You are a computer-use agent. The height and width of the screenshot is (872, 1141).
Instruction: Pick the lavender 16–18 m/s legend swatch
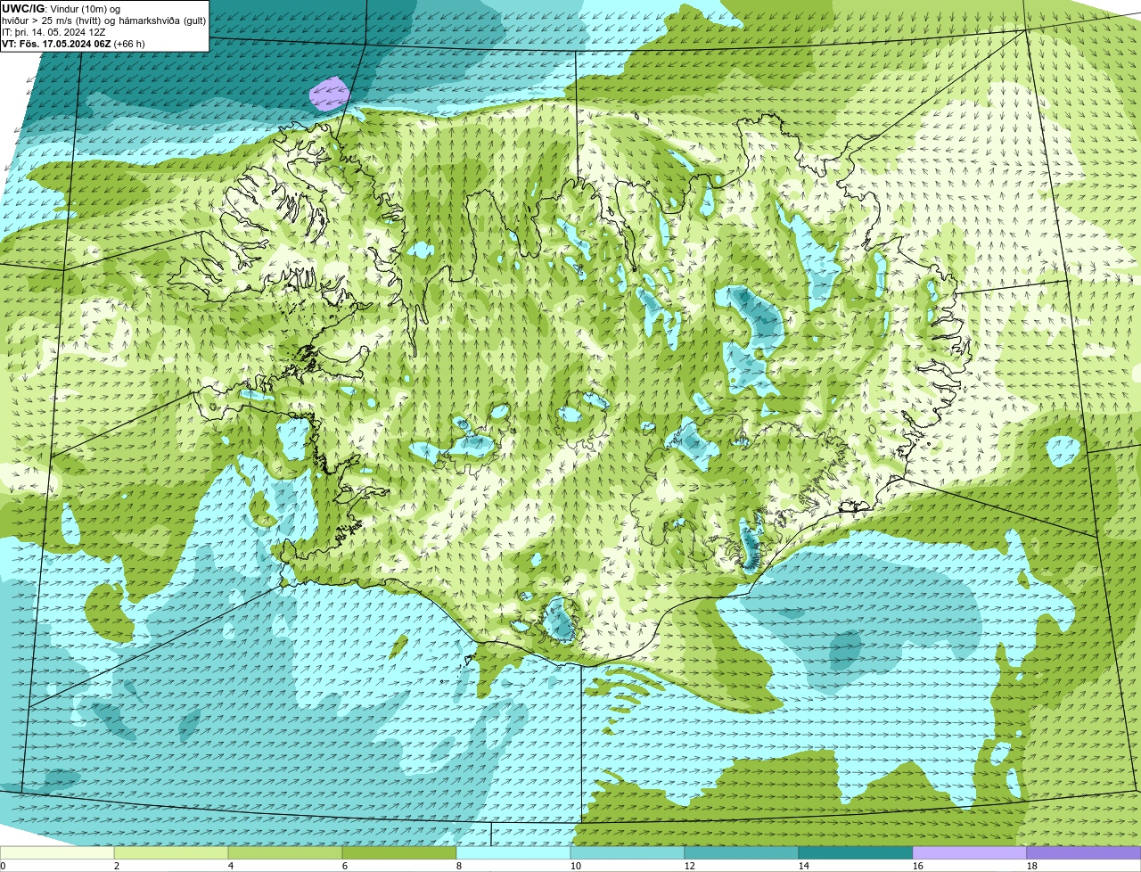[x=970, y=852]
